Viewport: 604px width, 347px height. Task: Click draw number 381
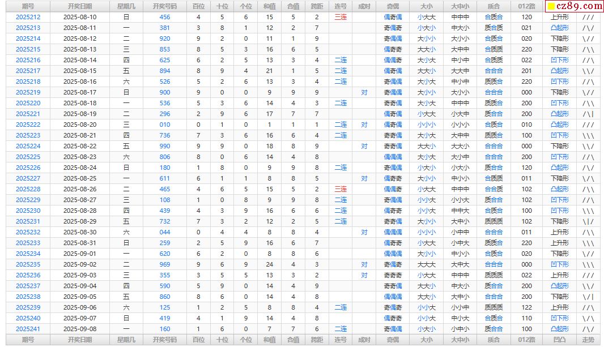[x=165, y=28]
